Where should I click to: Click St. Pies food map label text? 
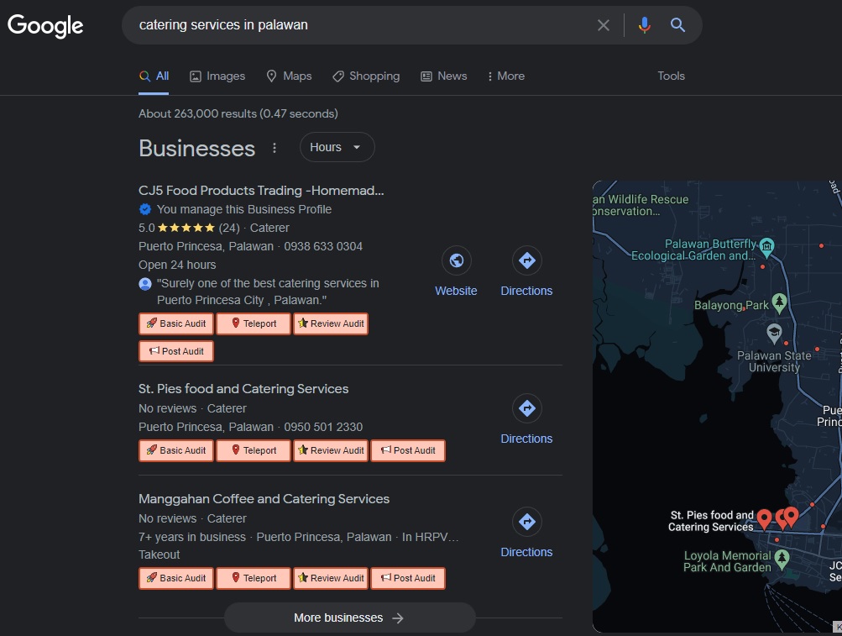coord(712,521)
